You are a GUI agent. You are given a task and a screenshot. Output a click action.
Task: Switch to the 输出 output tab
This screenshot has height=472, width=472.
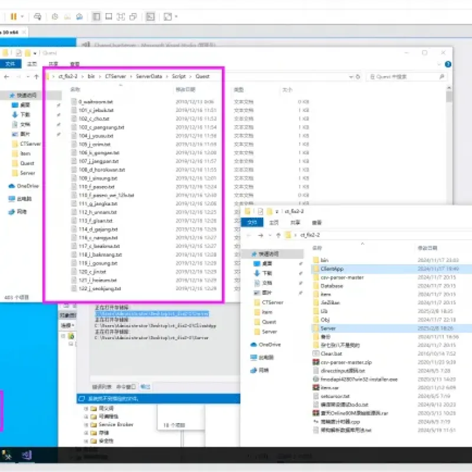[145, 386]
